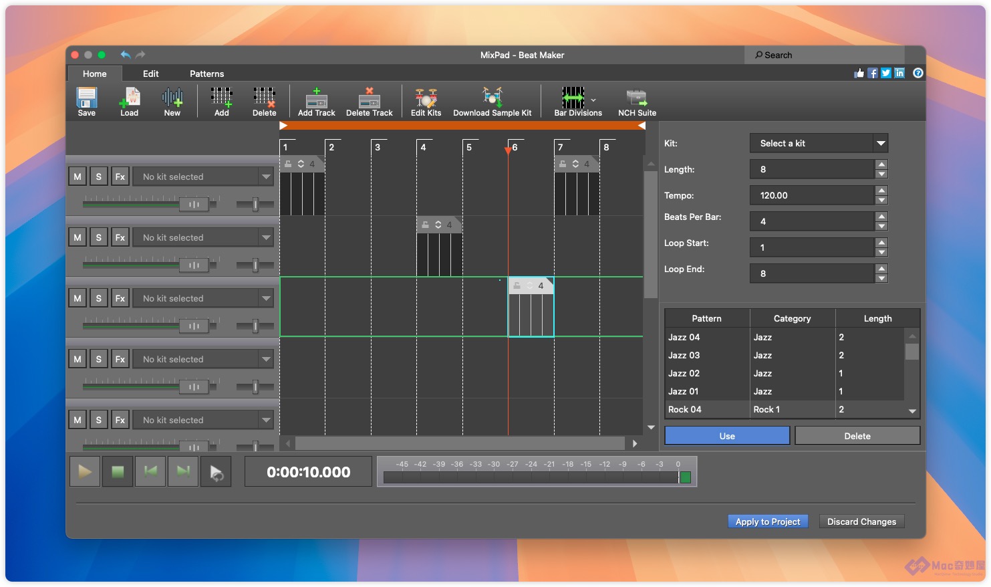
Task: Mute the fifth track
Action: tap(78, 420)
